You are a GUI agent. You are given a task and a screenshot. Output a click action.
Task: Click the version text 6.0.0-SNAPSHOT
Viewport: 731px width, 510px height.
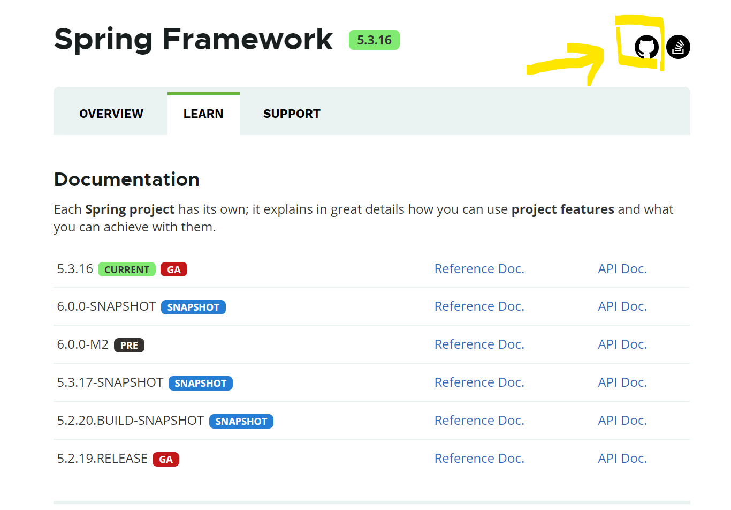point(106,306)
